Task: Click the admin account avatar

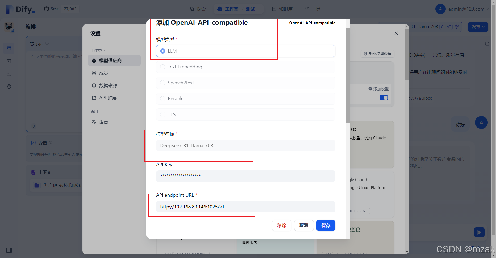Action: click(x=440, y=9)
